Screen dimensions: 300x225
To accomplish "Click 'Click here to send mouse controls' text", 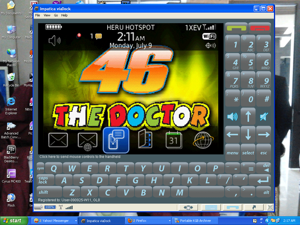I will click(80, 157).
